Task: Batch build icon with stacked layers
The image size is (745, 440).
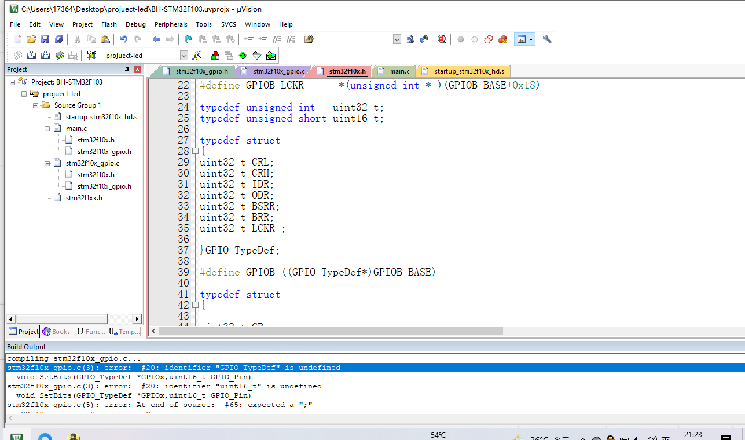Action: [59, 56]
